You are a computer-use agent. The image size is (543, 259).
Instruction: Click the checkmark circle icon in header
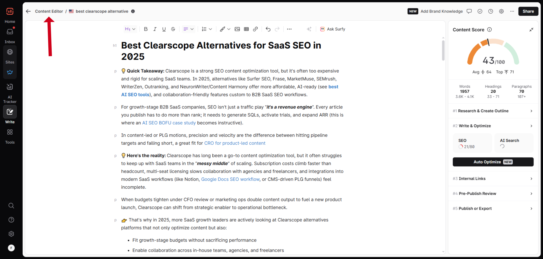click(480, 11)
